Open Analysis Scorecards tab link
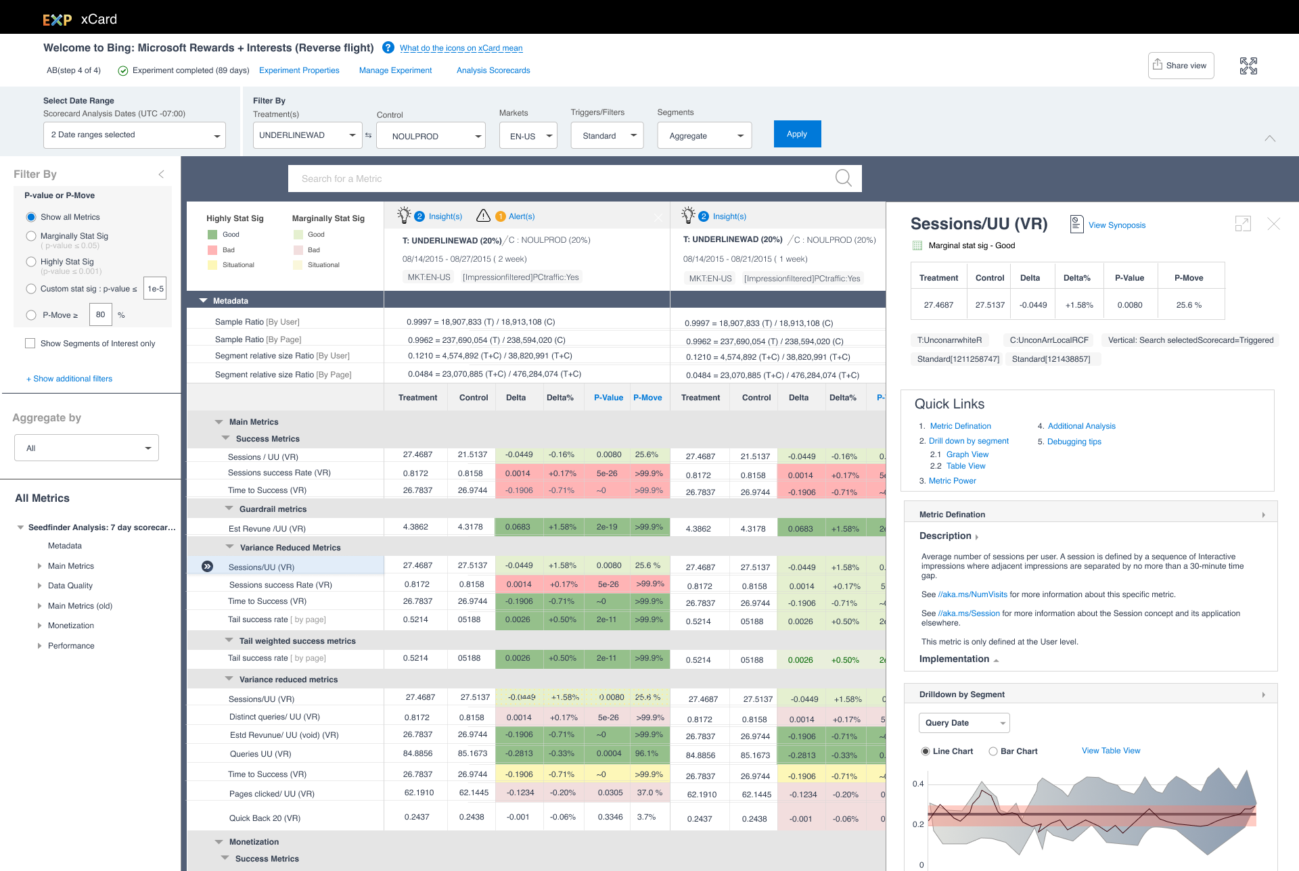1299x871 pixels. pos(493,70)
